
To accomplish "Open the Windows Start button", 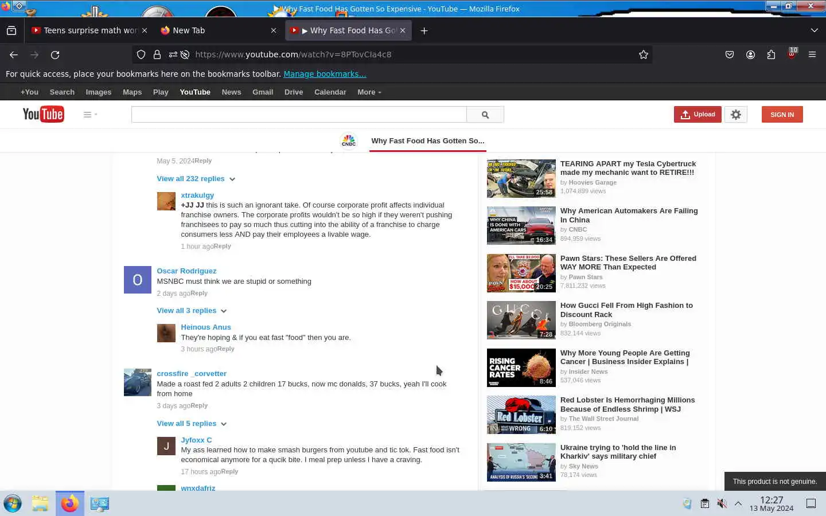I will coord(13,503).
